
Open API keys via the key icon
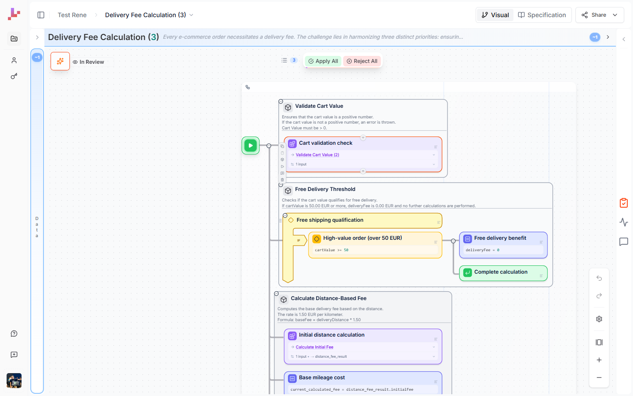tap(14, 76)
